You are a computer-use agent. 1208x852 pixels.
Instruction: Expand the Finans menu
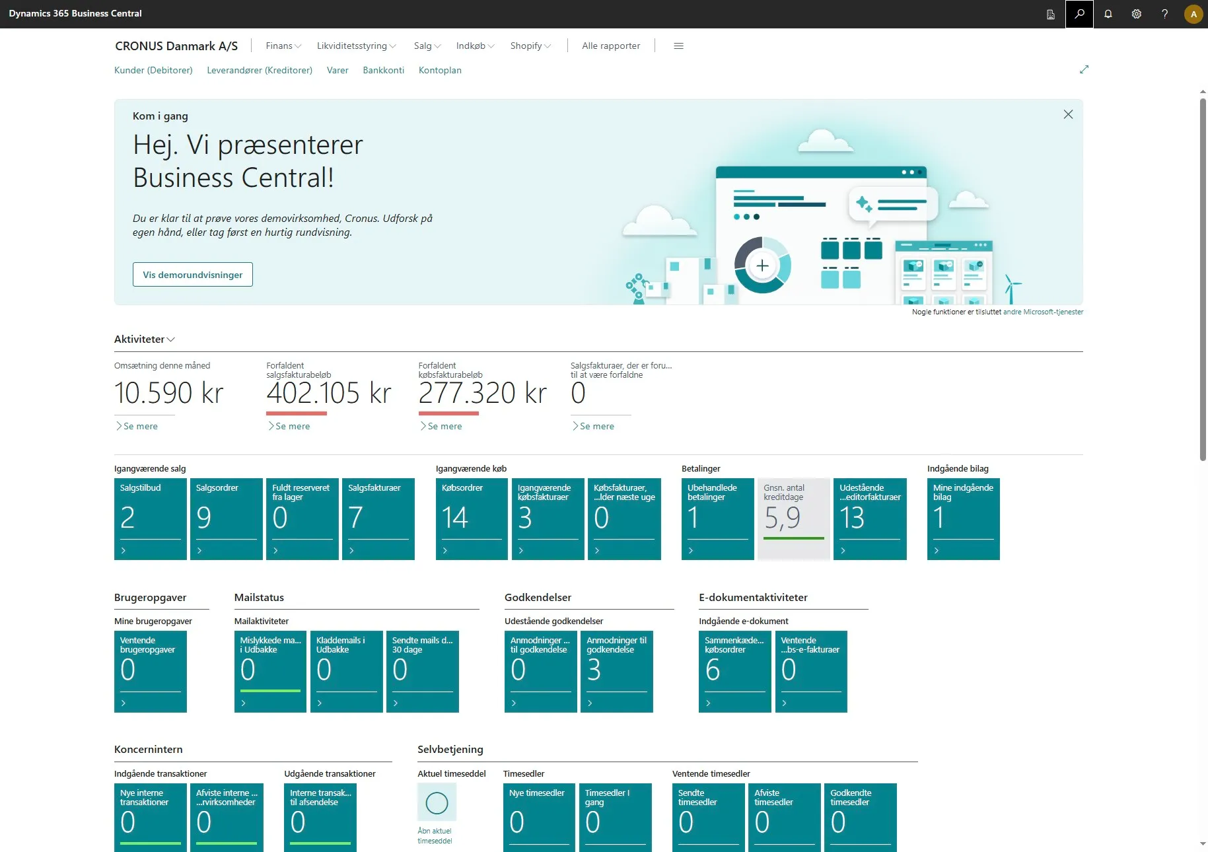tap(283, 46)
